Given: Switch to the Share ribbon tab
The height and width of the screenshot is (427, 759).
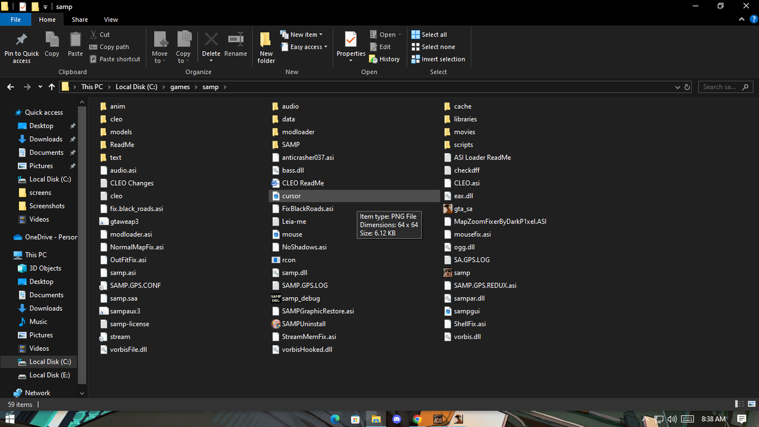Looking at the screenshot, I should (x=79, y=20).
